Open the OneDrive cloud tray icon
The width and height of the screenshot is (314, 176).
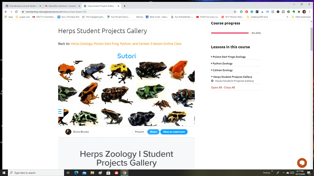tap(288, 173)
